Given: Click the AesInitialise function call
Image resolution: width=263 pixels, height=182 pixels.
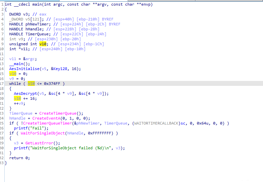Looking at the screenshot, I should [24, 69].
